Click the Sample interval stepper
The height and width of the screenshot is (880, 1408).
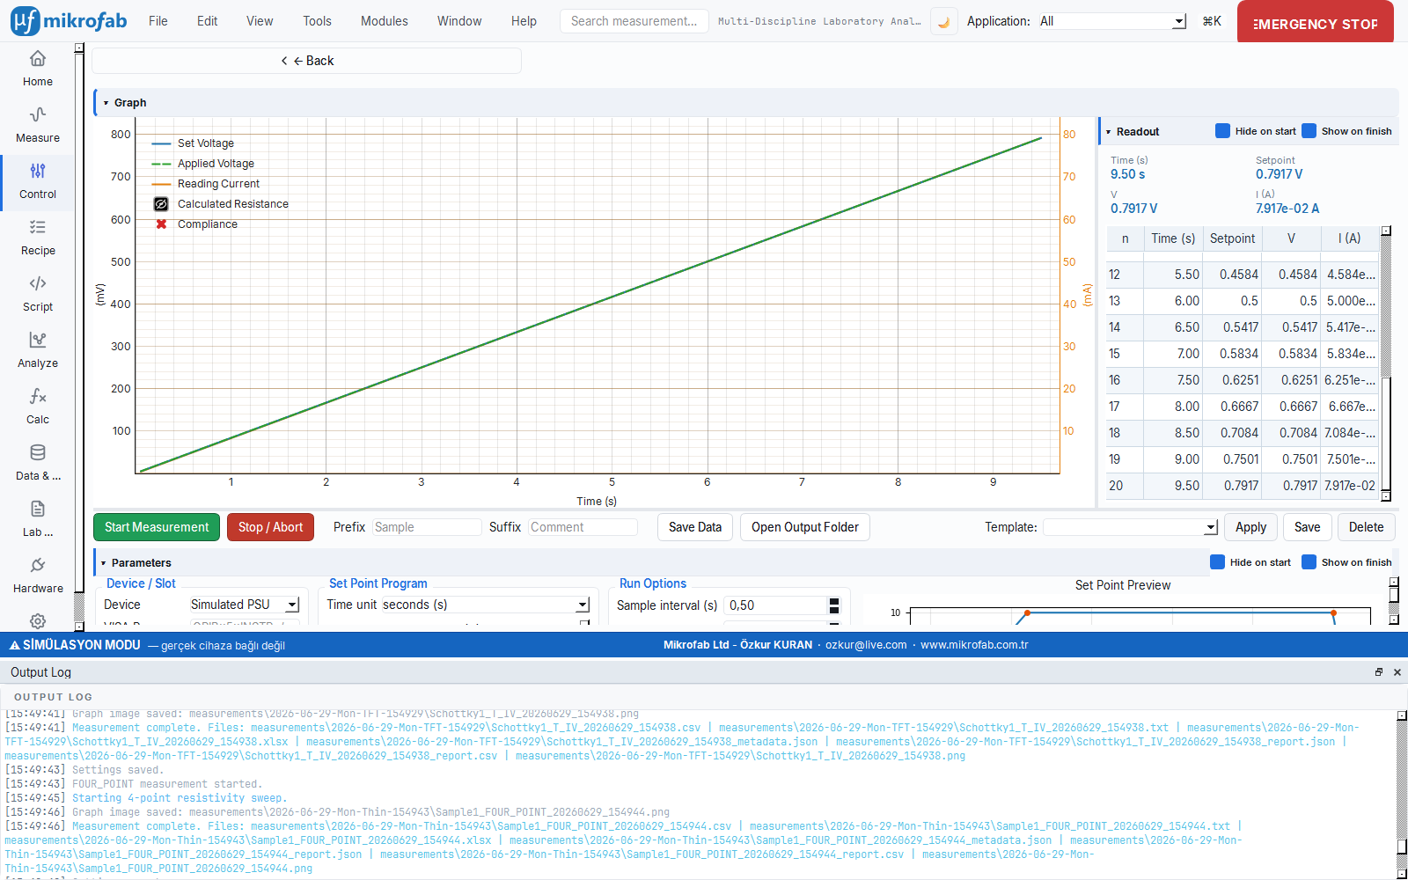pos(834,605)
